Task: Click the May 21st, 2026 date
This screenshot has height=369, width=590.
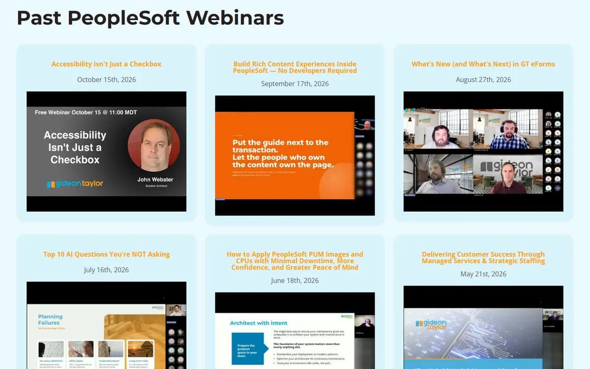Action: [x=483, y=274]
